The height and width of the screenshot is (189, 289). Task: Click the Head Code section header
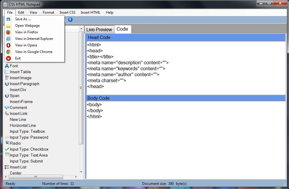pos(185,38)
